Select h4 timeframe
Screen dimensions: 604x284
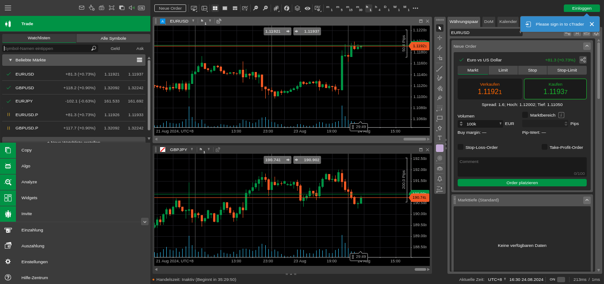tap(377, 8)
